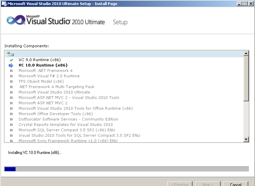Screen dimensions: 255x186
Task: Click pending icon beside .NET Framework 4 Multi-Targeting Pack
Action: [11, 87]
